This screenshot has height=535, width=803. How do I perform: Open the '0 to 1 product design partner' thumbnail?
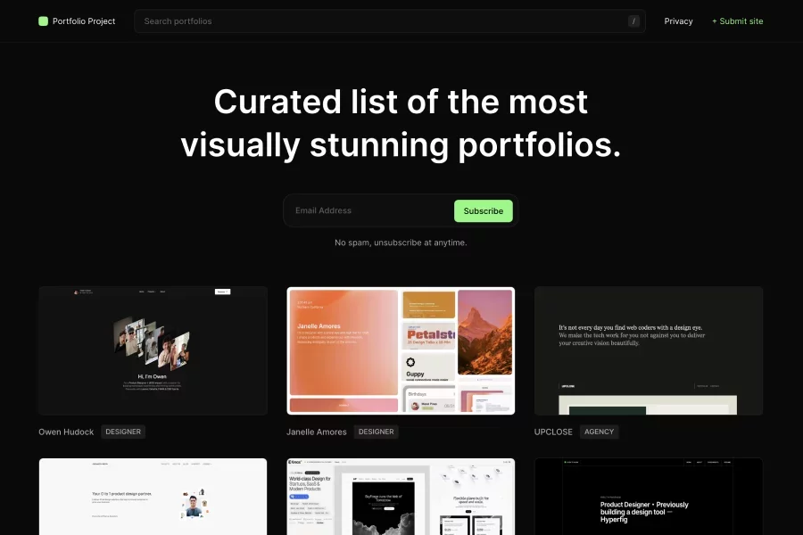pos(153,497)
